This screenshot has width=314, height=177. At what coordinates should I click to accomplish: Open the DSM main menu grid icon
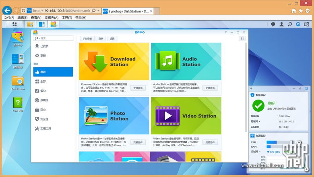tap(14, 24)
